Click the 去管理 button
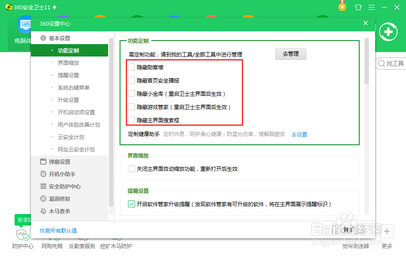The image size is (406, 256). coord(290,54)
